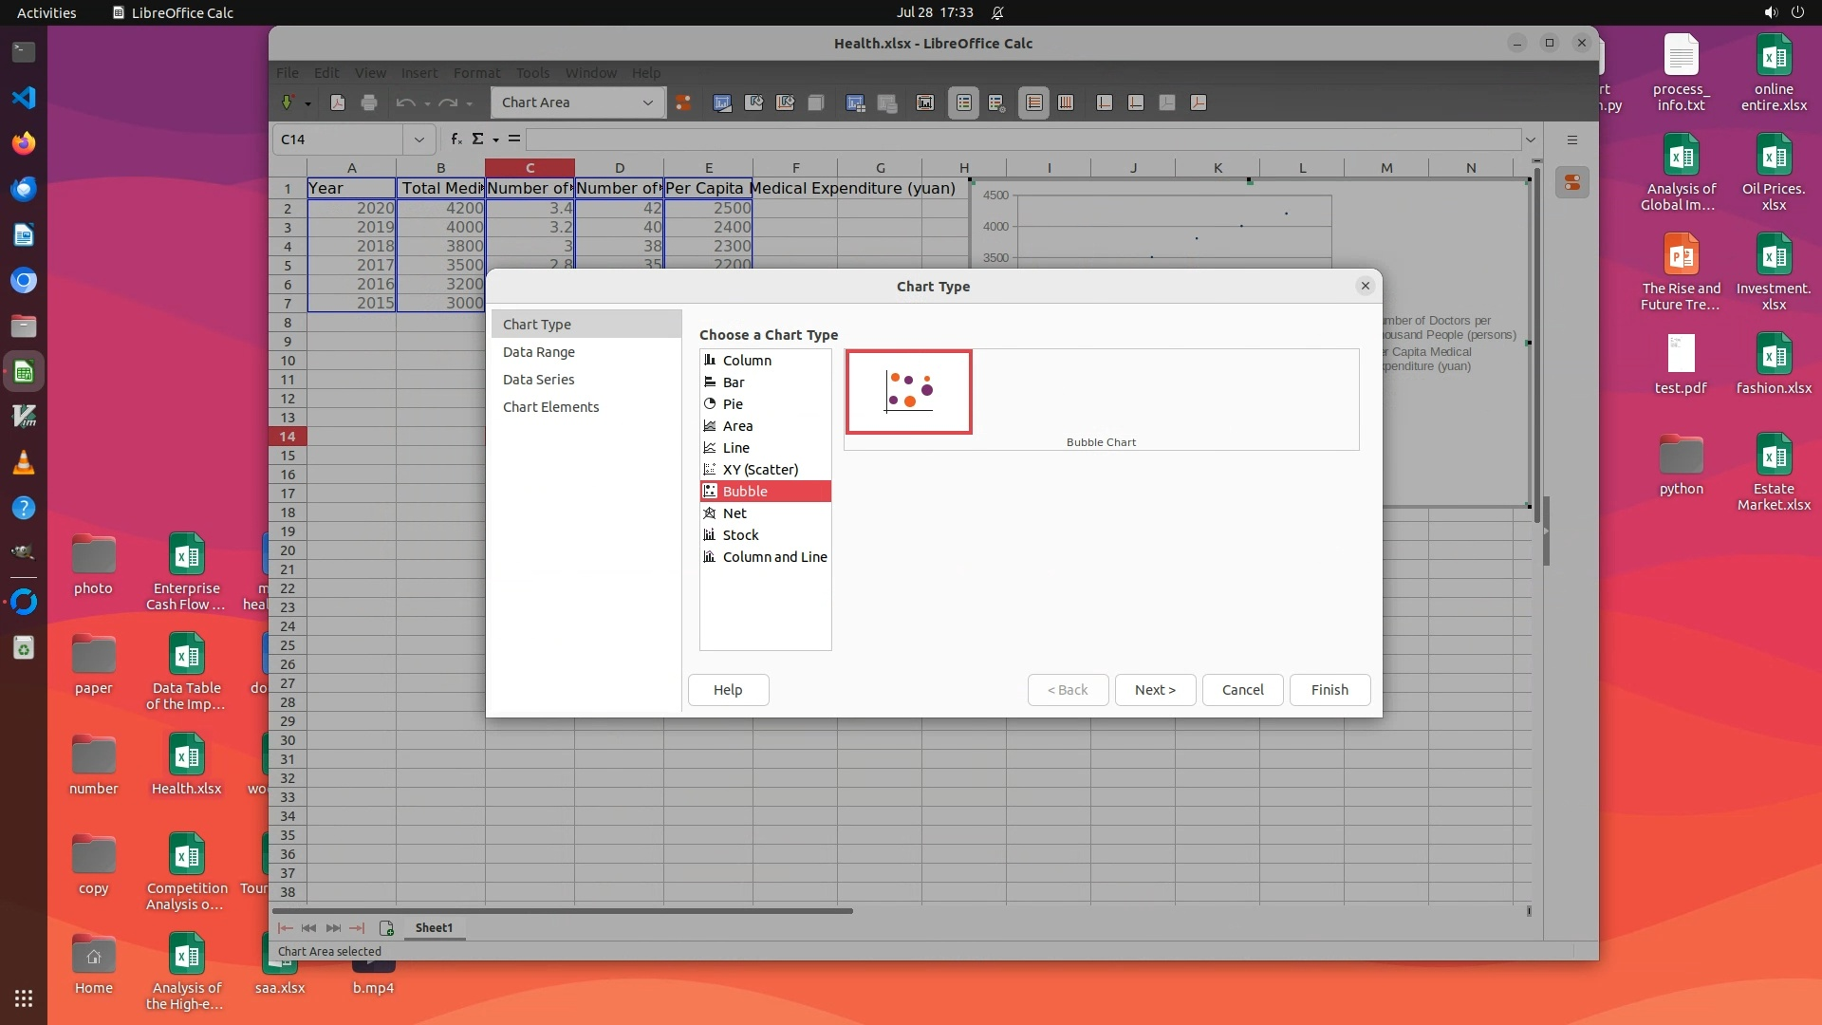Choose the Pie chart type
This screenshot has width=1822, height=1025.
point(733,404)
